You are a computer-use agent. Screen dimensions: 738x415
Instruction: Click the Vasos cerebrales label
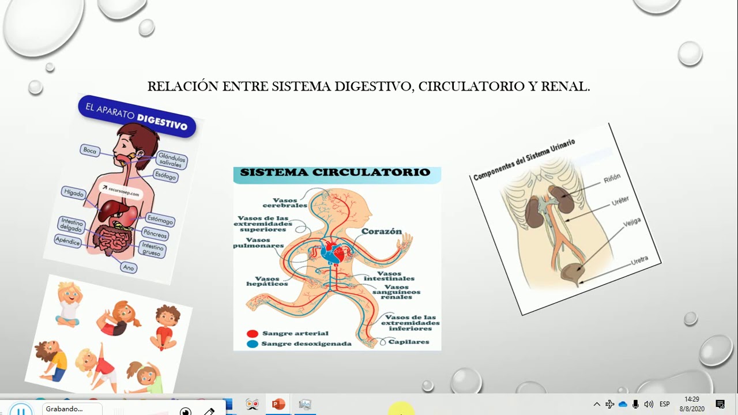285,203
